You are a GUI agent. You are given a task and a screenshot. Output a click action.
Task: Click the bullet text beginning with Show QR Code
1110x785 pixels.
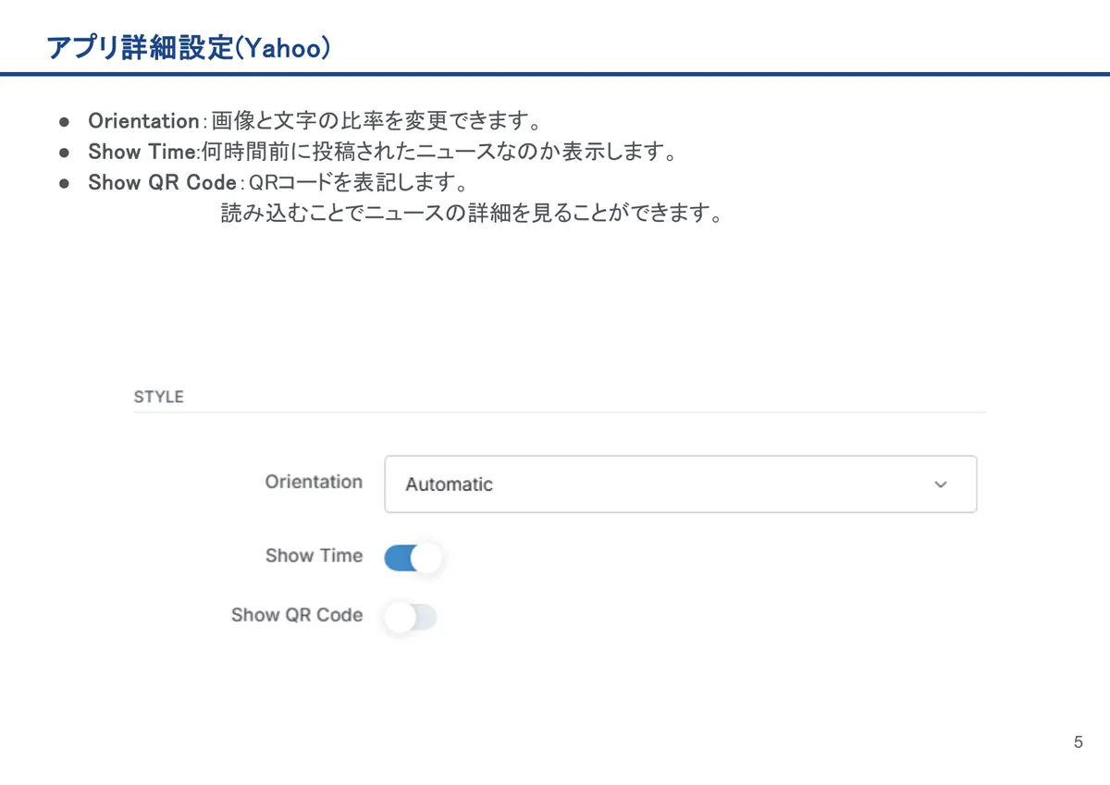(x=277, y=182)
